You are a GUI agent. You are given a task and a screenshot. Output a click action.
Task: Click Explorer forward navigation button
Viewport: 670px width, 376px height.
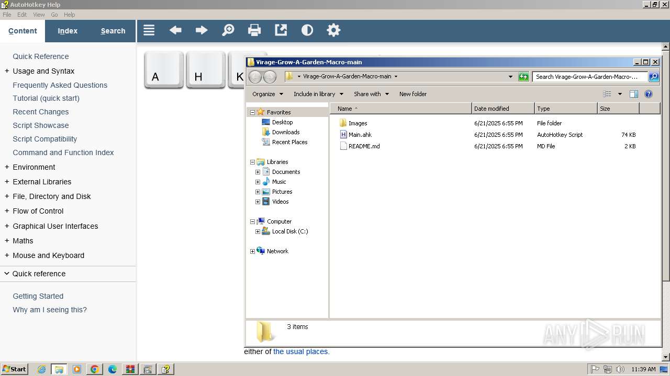tap(270, 77)
